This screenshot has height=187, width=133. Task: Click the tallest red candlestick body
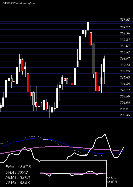93,59
